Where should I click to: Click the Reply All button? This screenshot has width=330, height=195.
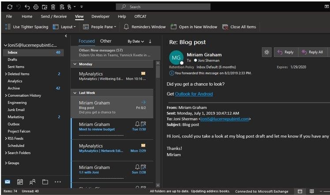313,52
